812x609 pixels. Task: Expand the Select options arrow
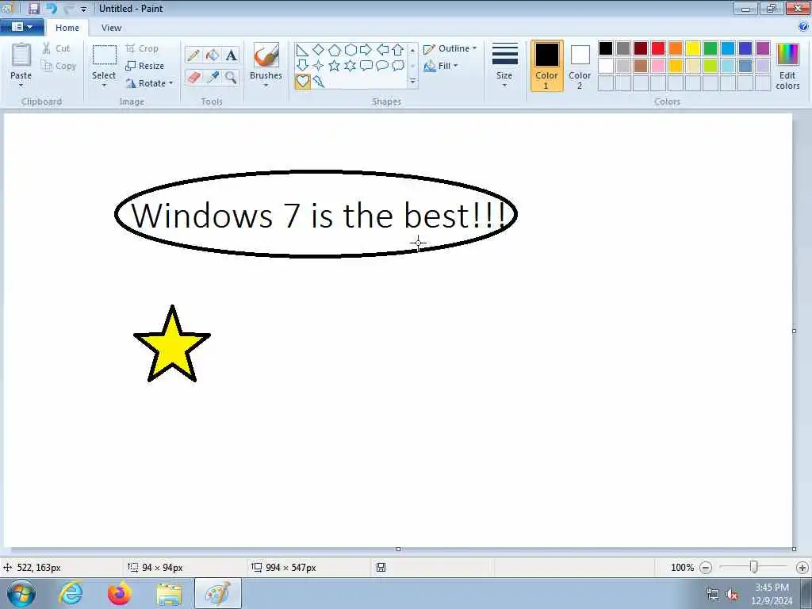click(104, 86)
